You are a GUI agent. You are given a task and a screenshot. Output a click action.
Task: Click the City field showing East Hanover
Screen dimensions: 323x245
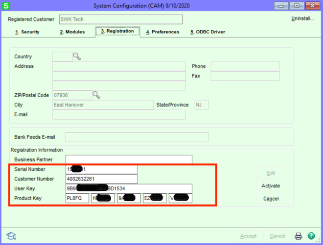tap(103, 105)
